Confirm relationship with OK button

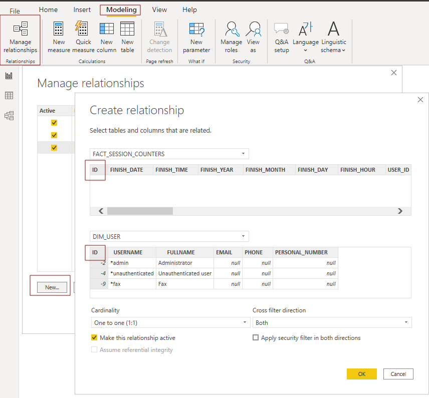pos(361,374)
